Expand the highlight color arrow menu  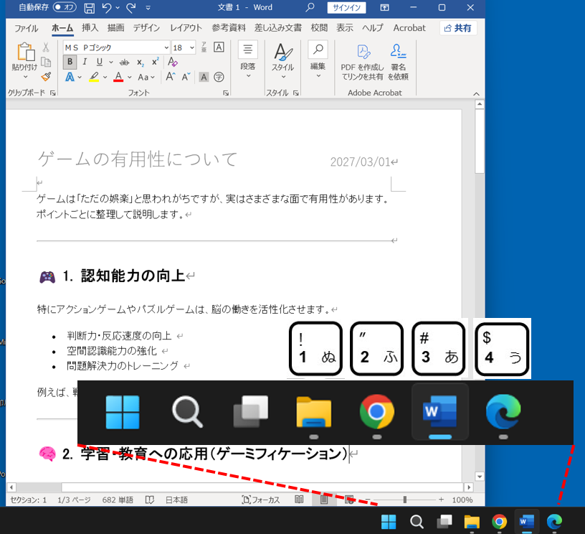pos(105,78)
